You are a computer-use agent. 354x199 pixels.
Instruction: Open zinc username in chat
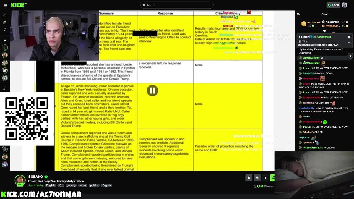305,117
